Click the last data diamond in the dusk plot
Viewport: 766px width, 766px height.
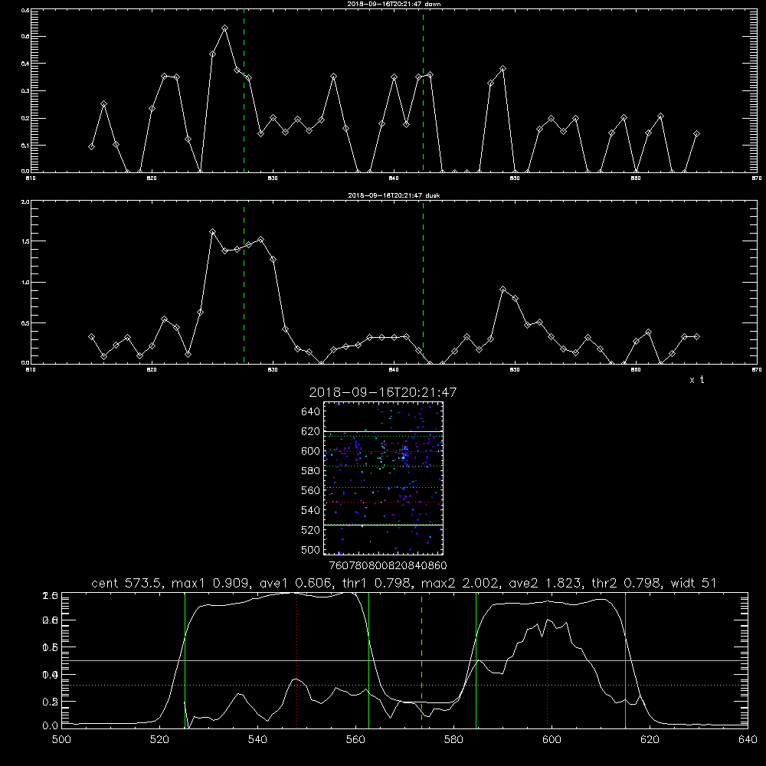(696, 336)
